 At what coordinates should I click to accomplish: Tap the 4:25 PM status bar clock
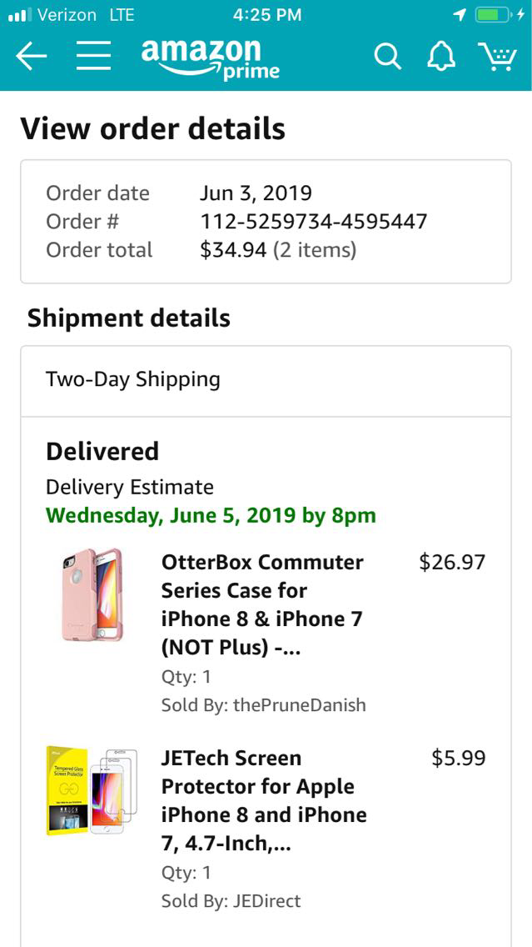point(267,15)
